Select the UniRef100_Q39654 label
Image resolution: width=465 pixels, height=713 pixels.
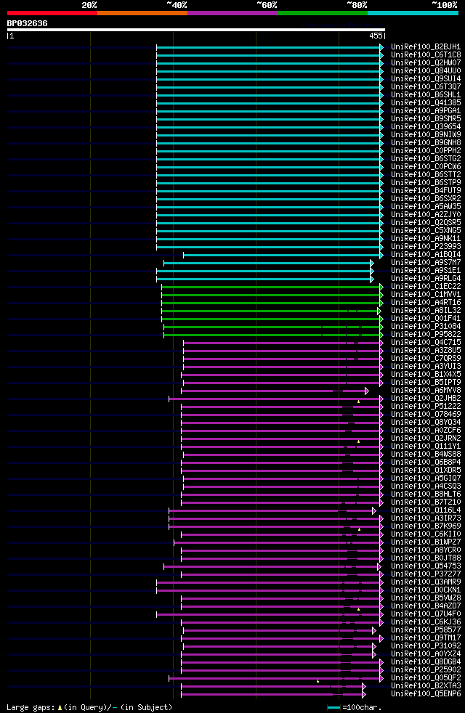coord(426,126)
